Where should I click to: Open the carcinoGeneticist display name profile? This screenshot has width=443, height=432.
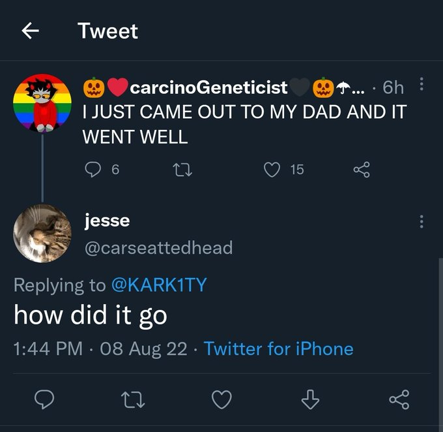point(210,87)
